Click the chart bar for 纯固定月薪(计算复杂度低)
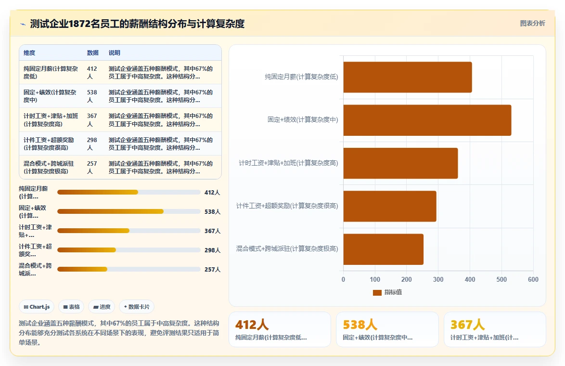 [x=408, y=77]
